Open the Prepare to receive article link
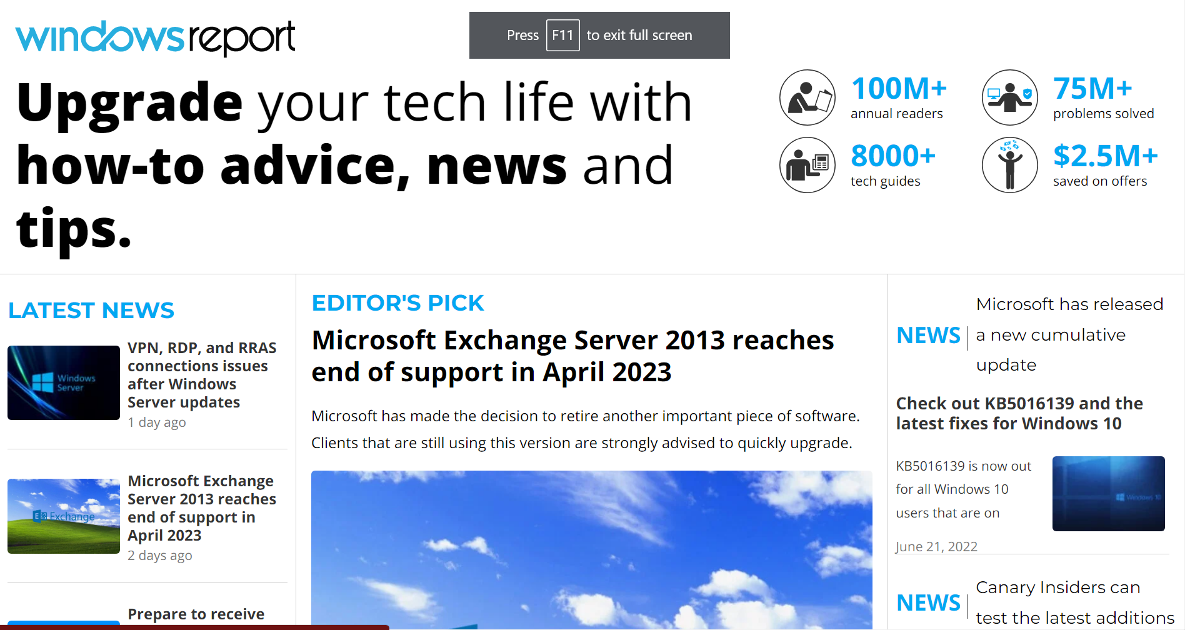1185x630 pixels. click(196, 614)
